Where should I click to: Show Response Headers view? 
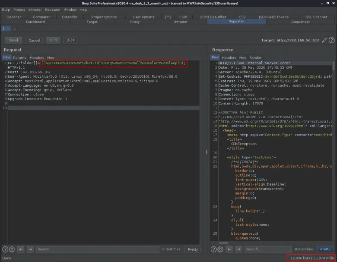(x=229, y=57)
